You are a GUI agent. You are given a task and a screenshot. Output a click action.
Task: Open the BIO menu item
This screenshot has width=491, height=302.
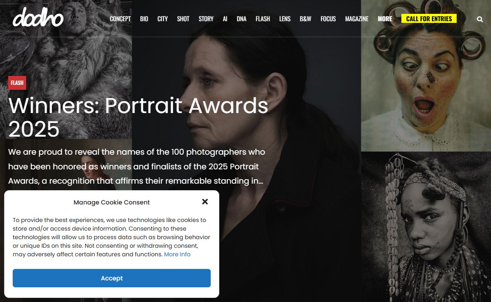(x=144, y=19)
